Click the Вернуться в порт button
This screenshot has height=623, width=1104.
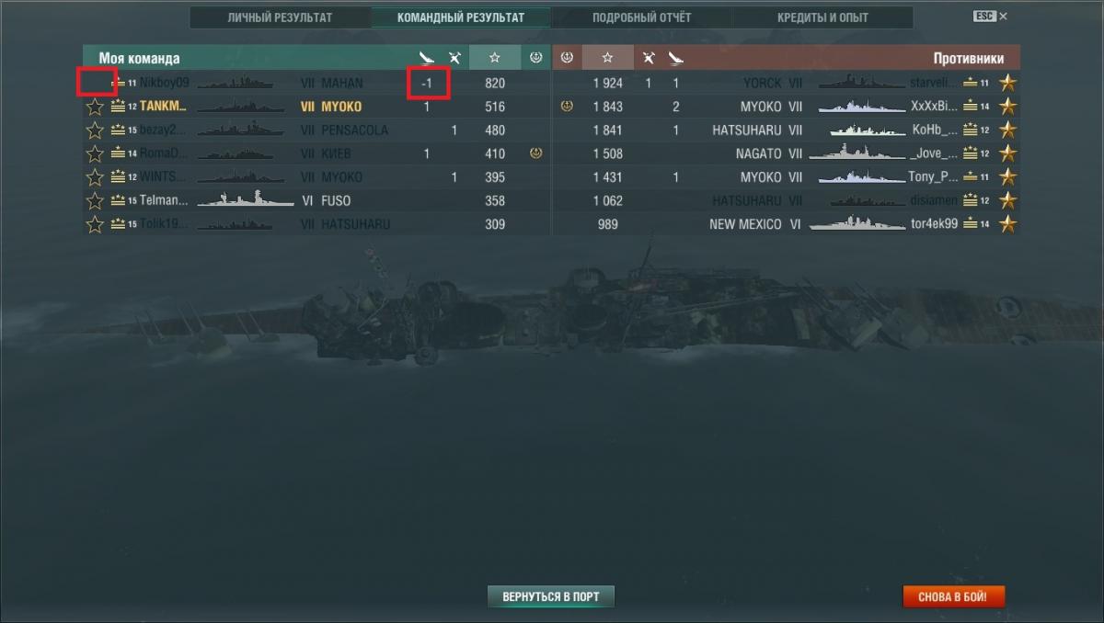coord(550,596)
